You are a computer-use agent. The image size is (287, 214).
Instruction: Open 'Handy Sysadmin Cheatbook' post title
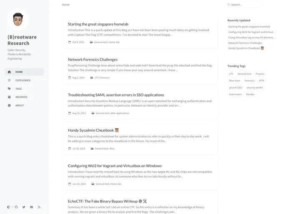pyautogui.click(x=91, y=130)
